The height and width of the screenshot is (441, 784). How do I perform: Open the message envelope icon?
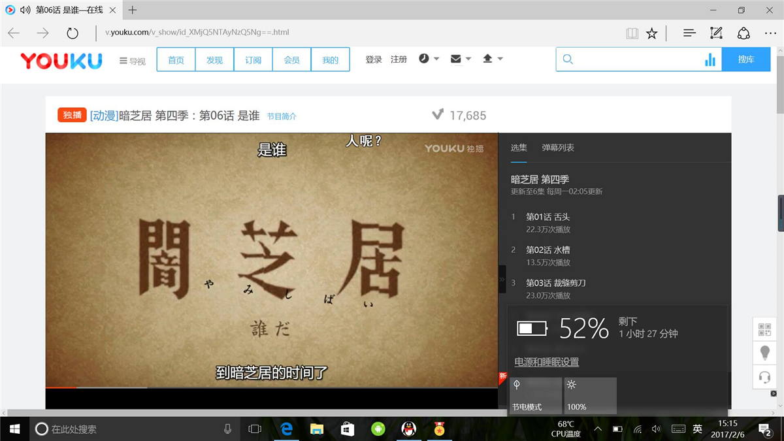[457, 58]
